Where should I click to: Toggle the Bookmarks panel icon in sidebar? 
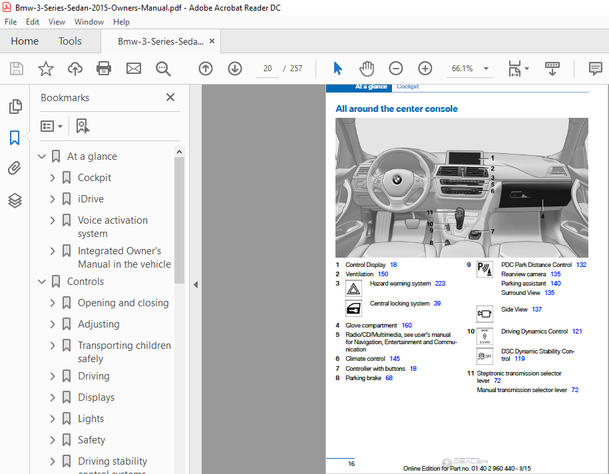point(15,138)
